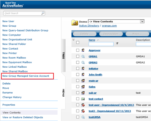151x121 pixels.
Task: Check the box next to John Smith
Action: (x=78, y=74)
